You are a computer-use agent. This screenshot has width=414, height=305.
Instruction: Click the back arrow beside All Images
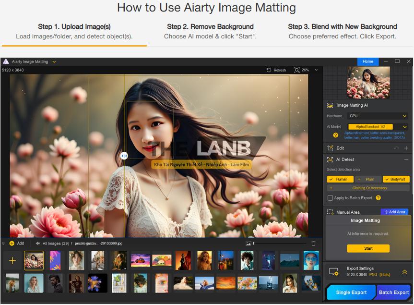38,244
